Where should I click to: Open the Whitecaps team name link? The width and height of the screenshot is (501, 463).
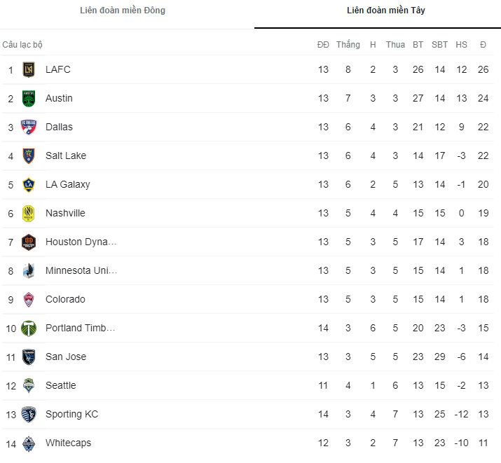pyautogui.click(x=68, y=443)
